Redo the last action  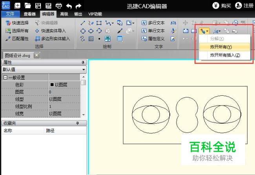click(x=78, y=6)
